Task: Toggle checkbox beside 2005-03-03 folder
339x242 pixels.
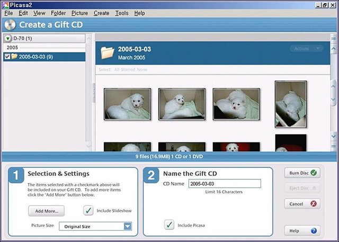Action: click(x=7, y=56)
